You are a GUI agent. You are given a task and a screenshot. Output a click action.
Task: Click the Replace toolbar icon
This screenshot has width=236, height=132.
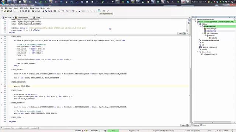pos(35,11)
